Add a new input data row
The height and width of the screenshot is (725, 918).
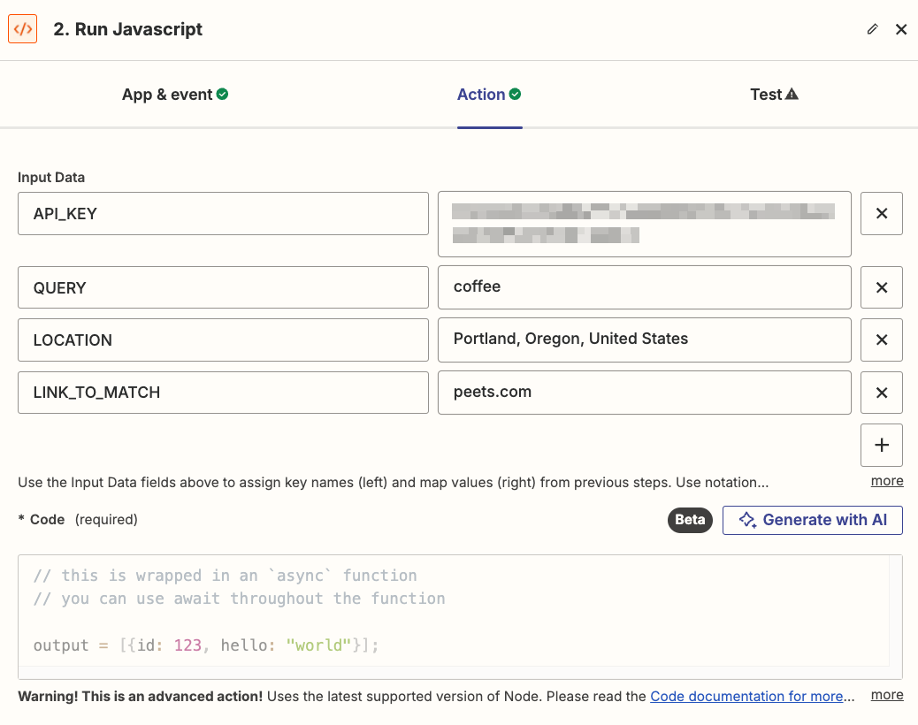click(x=881, y=445)
